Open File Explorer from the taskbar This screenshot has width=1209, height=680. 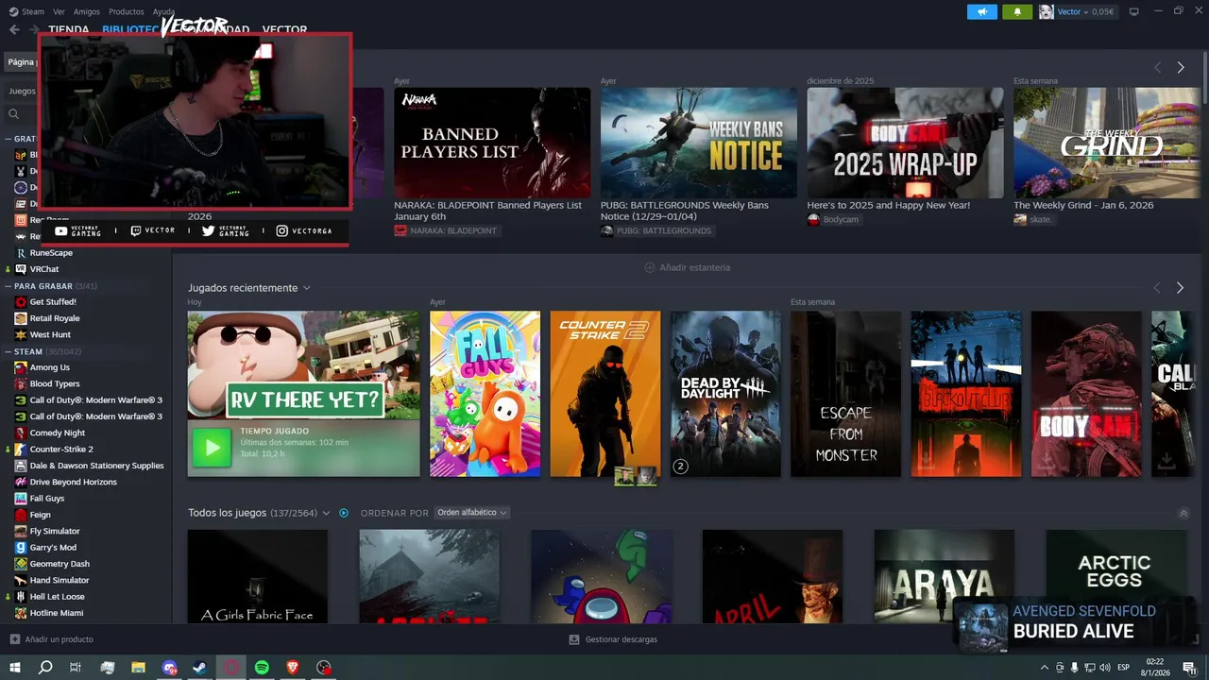pyautogui.click(x=138, y=668)
